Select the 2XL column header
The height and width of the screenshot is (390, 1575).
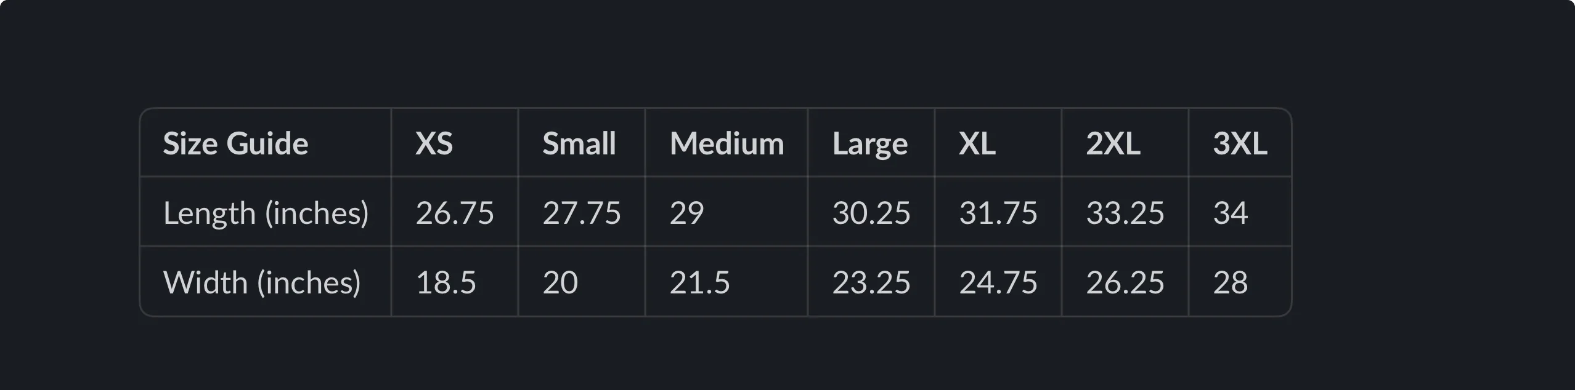pyautogui.click(x=1125, y=143)
